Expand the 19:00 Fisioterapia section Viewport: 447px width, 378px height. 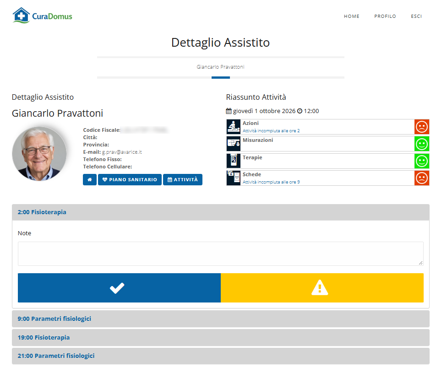coord(221,338)
